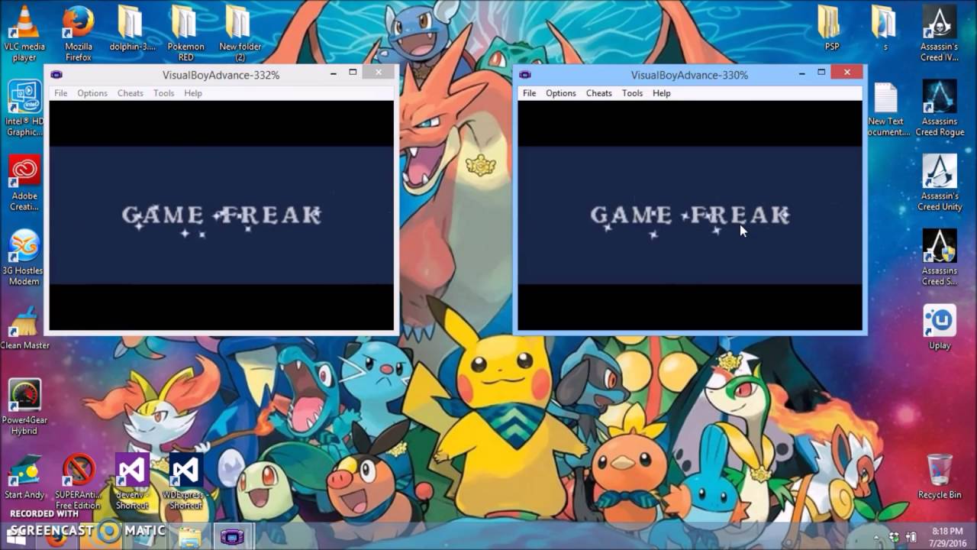Image resolution: width=977 pixels, height=550 pixels.
Task: Select the Adobe Creative Cloud desktop icon
Action: tap(24, 183)
